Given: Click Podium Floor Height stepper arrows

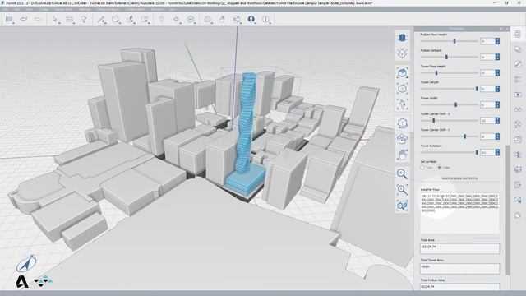Looking at the screenshot, I should (497, 41).
